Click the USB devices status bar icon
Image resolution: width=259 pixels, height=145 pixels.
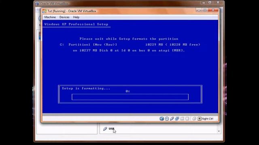pyautogui.click(x=172, y=119)
